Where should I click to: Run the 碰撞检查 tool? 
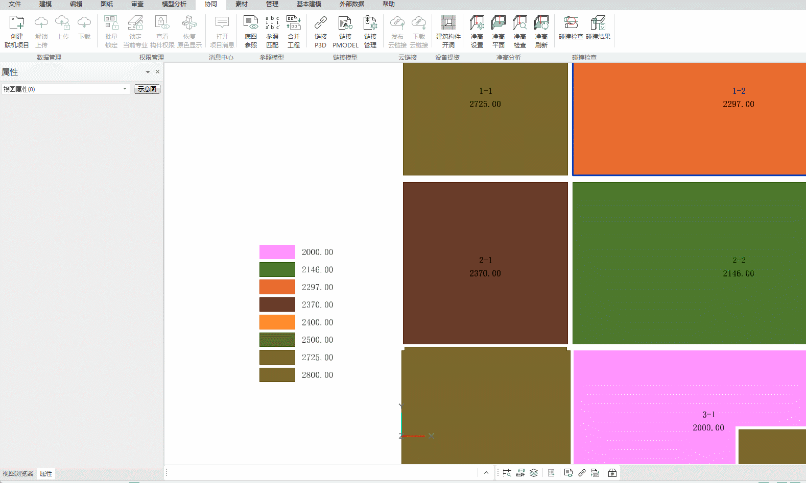(x=571, y=28)
